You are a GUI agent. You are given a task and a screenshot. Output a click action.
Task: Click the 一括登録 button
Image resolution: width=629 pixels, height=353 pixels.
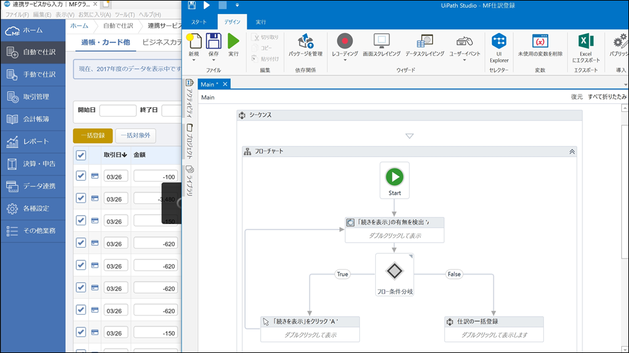[93, 135]
